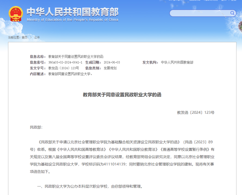Click the first numbered item 一、民政职业大学
Screen dimensions: 242x195
pyautogui.click(x=90, y=186)
